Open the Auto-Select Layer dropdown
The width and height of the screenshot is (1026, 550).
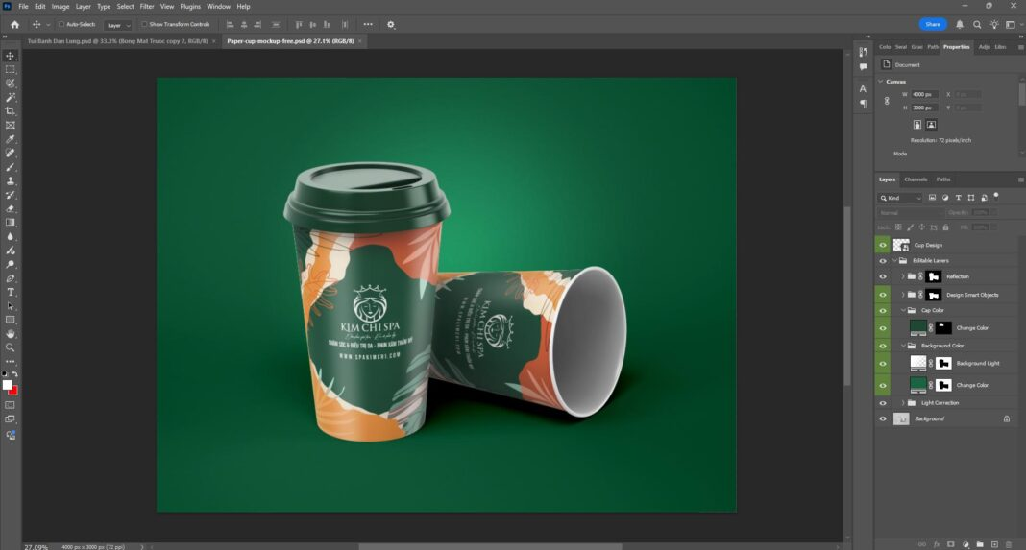pyautogui.click(x=118, y=25)
